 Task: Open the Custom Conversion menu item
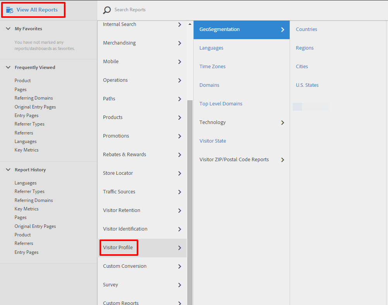[142, 266]
